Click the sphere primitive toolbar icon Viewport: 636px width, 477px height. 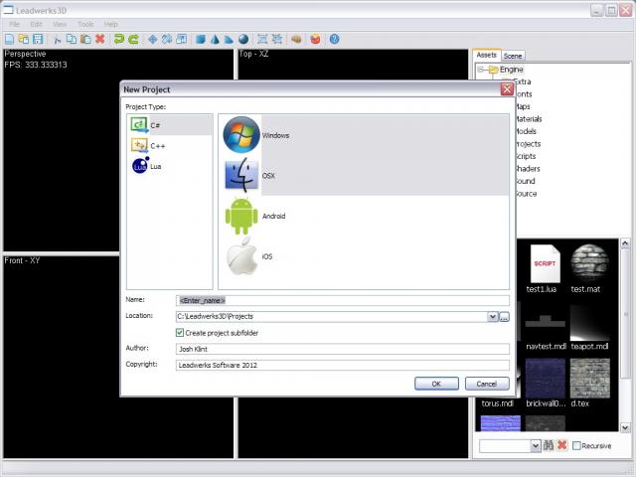(x=242, y=39)
